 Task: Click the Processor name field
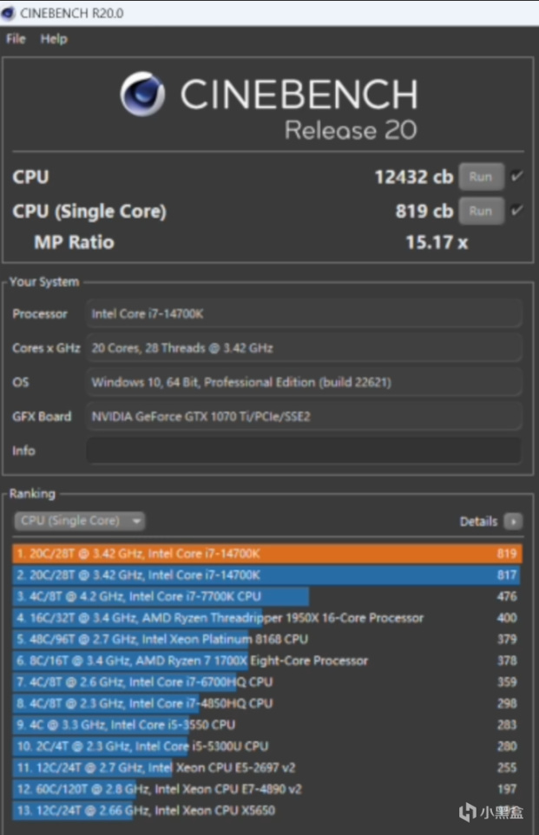click(x=304, y=313)
